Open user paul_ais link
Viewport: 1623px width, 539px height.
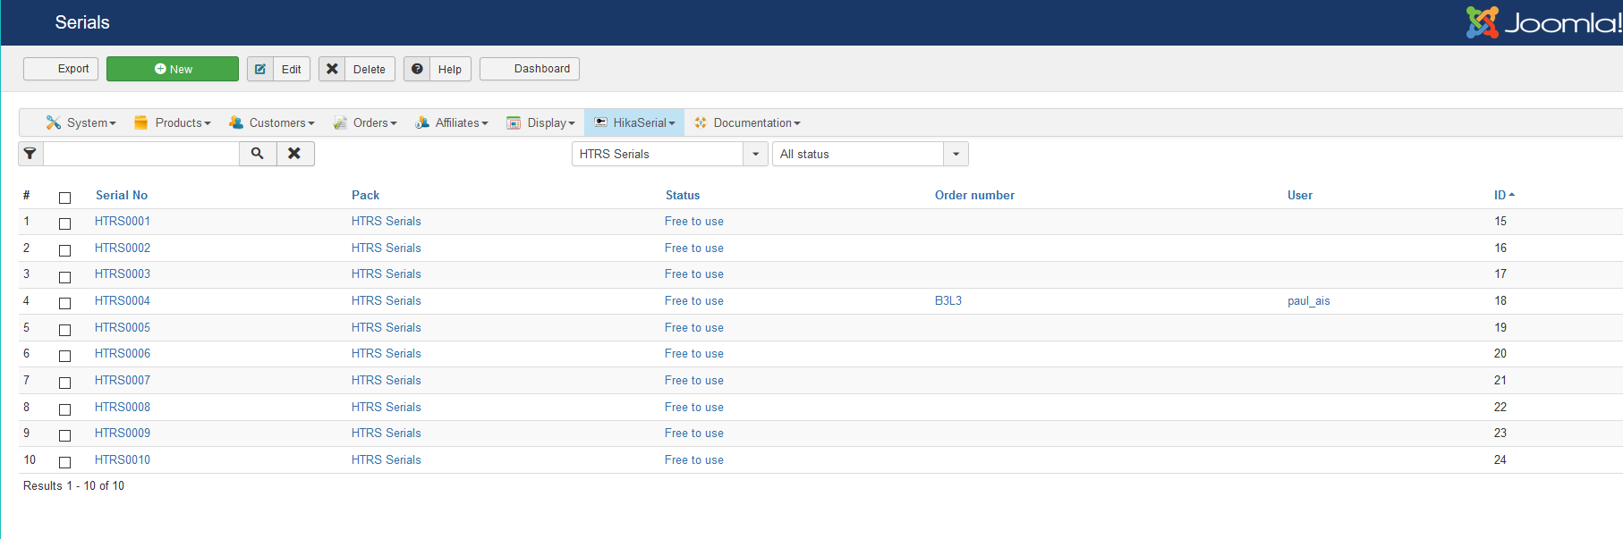1309,301
